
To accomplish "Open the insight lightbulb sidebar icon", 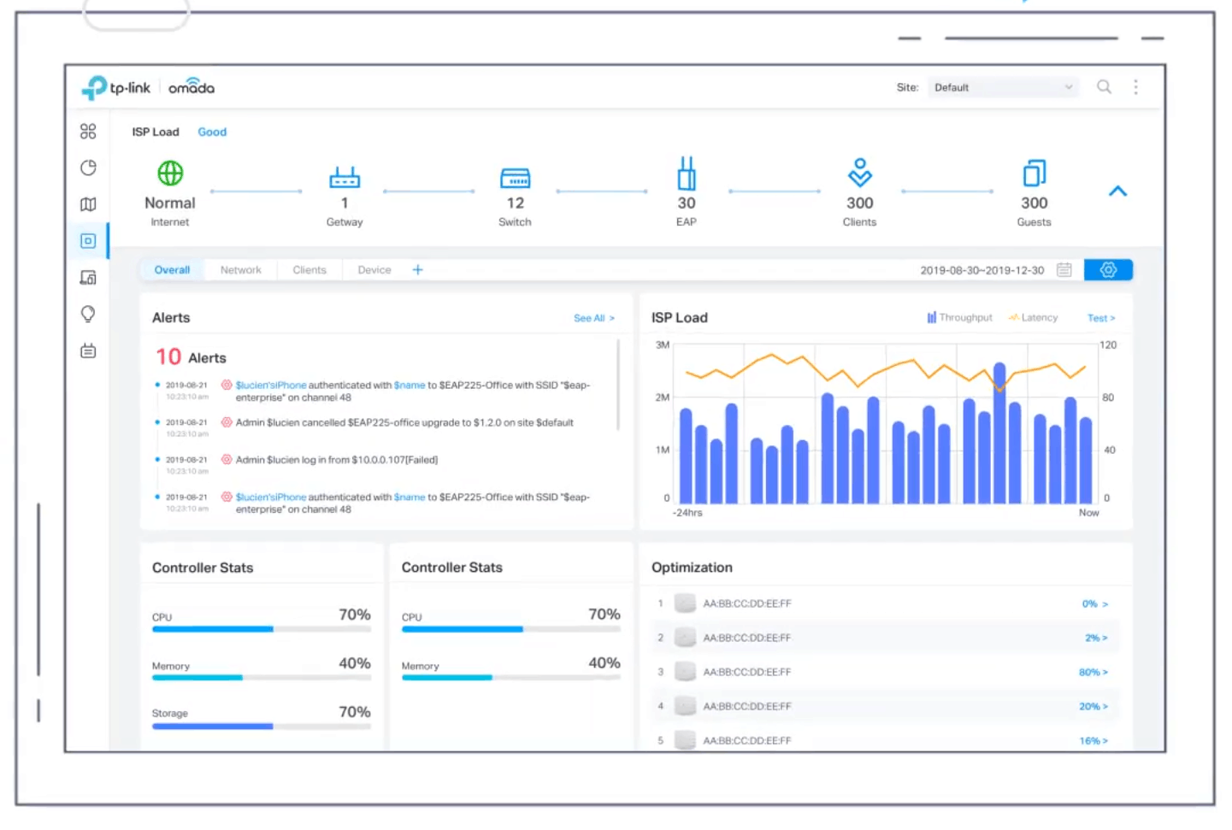I will pyautogui.click(x=88, y=315).
